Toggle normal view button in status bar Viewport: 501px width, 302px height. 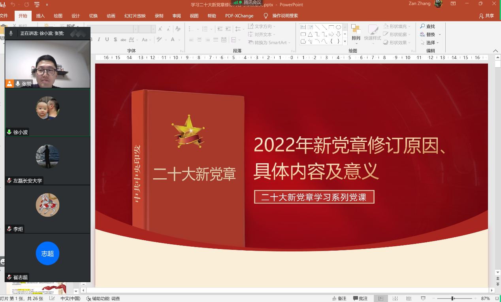pyautogui.click(x=380, y=298)
